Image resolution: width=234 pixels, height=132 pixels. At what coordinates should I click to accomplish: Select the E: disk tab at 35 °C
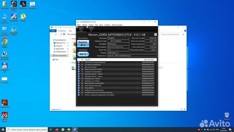[x=91, y=29]
